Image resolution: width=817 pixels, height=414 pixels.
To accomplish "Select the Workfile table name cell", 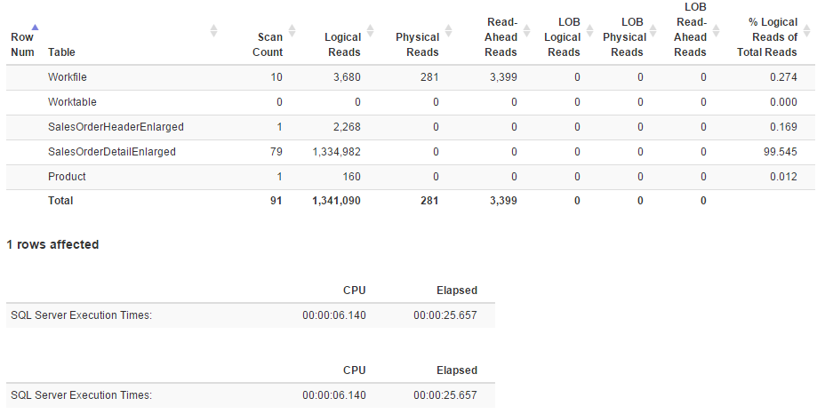I will pyautogui.click(x=68, y=77).
